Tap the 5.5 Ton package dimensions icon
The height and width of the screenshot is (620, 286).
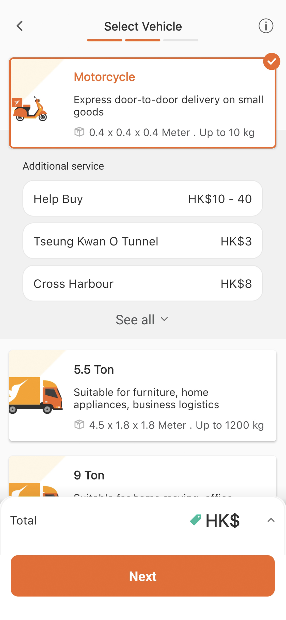tap(79, 425)
